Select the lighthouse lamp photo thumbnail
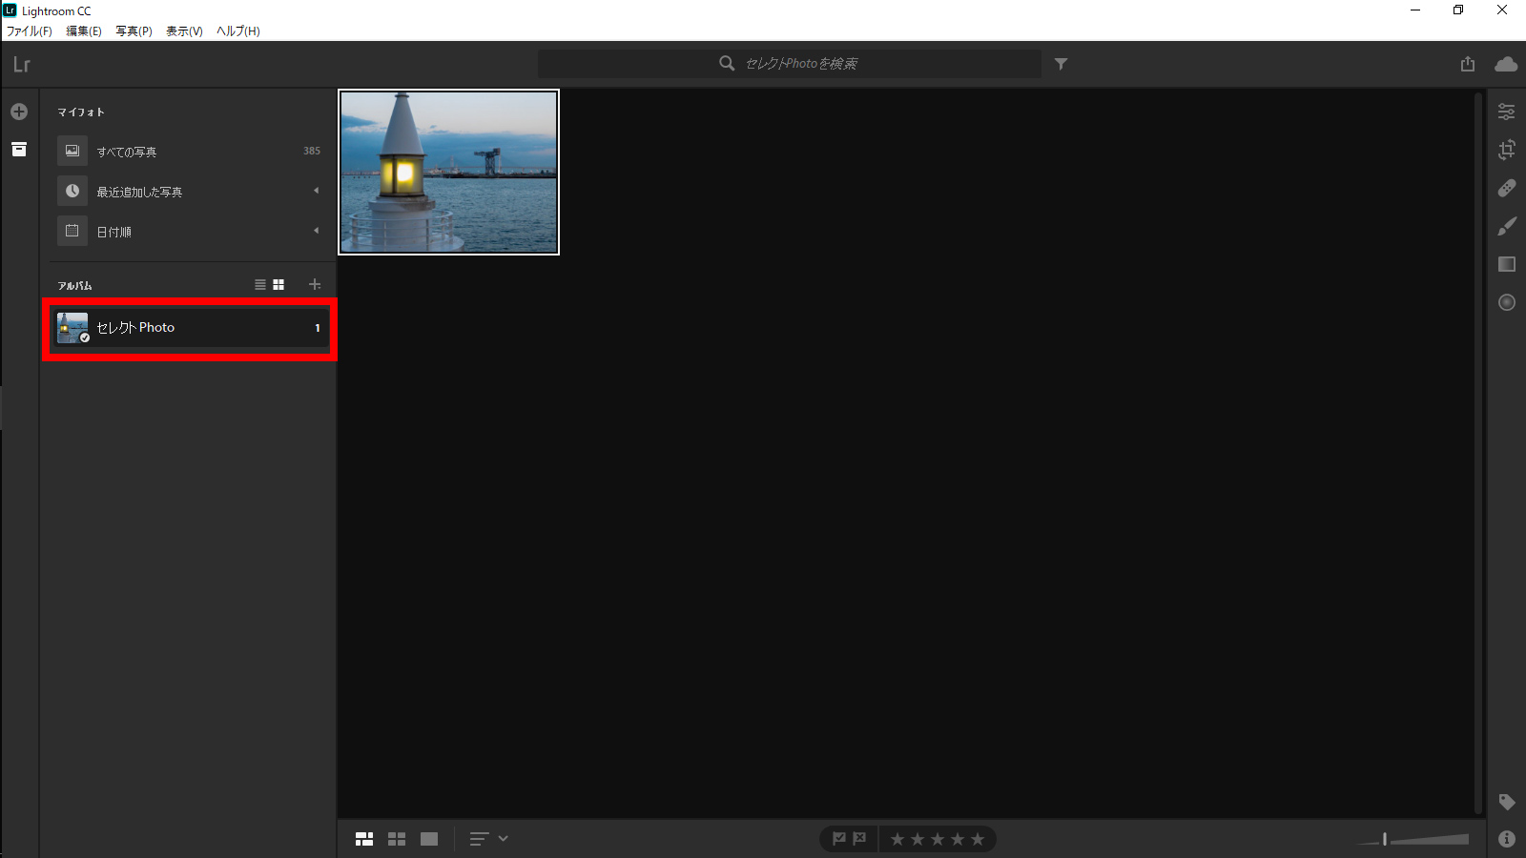The width and height of the screenshot is (1526, 858). [448, 172]
